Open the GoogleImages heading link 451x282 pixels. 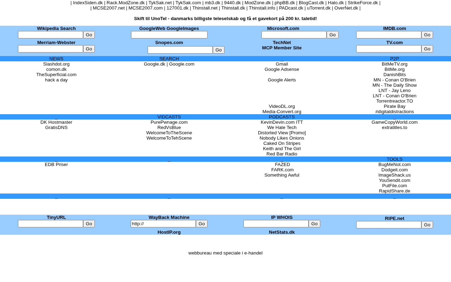tap(183, 29)
